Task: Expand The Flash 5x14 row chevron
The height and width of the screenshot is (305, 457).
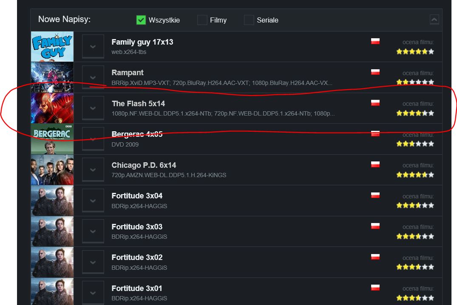Action: [x=93, y=108]
